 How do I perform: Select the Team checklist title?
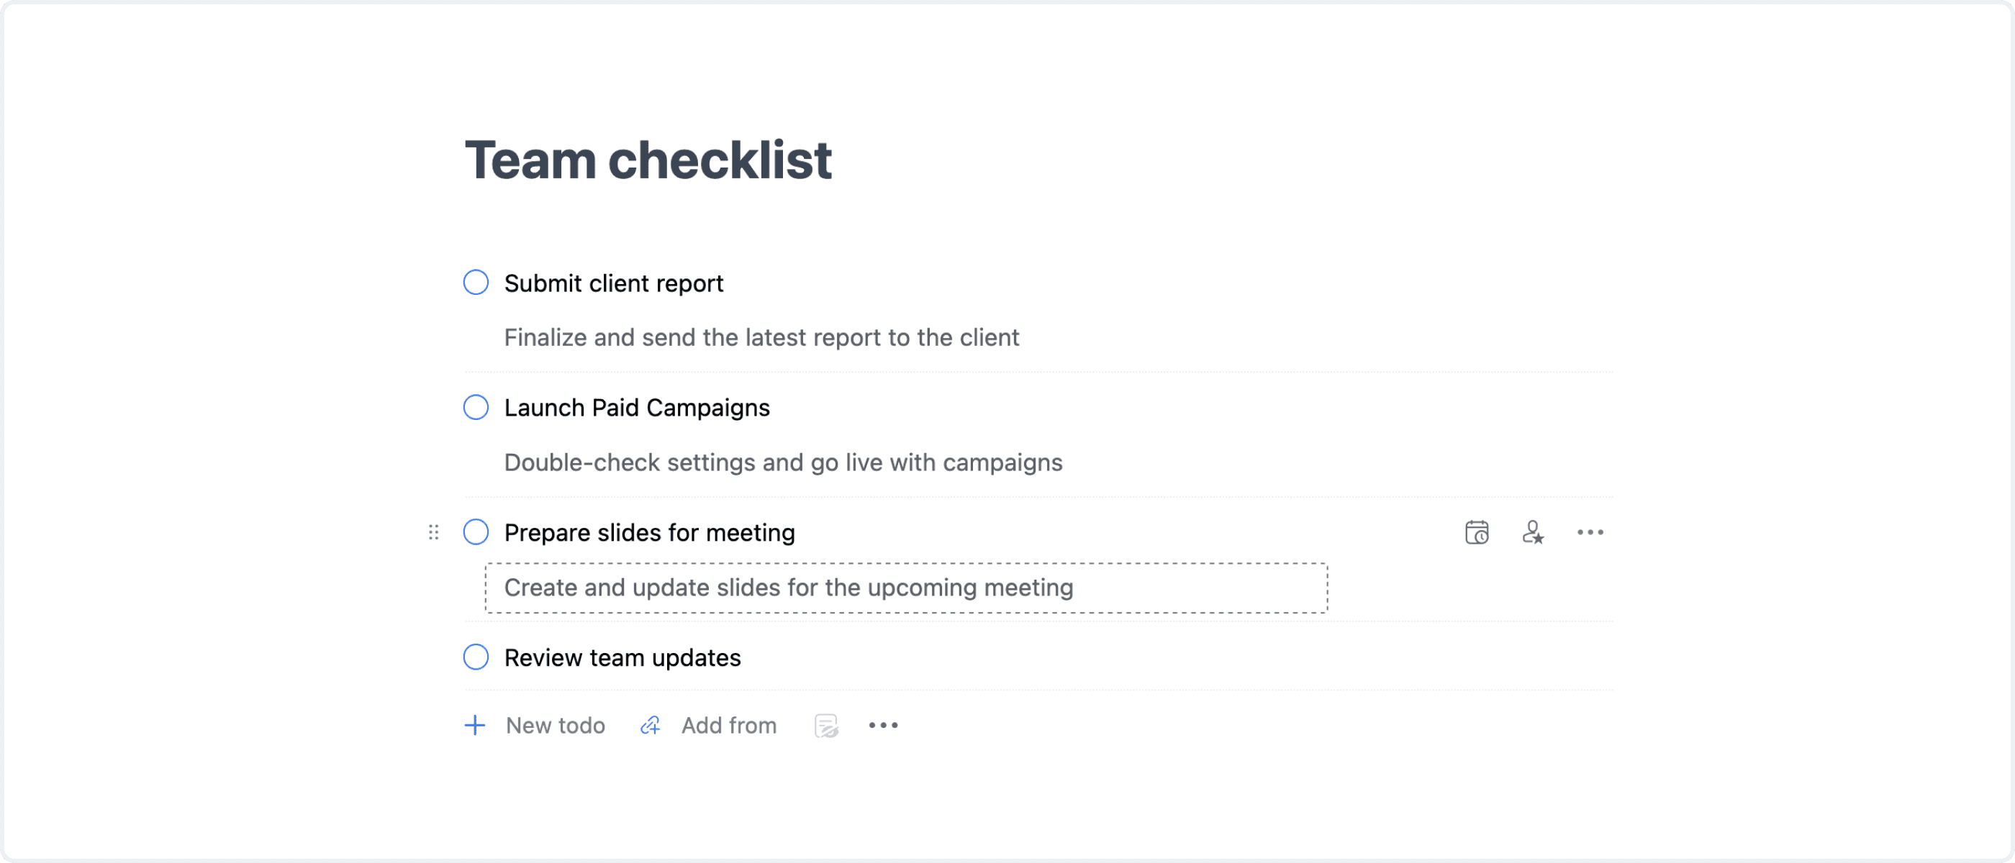[x=648, y=159]
